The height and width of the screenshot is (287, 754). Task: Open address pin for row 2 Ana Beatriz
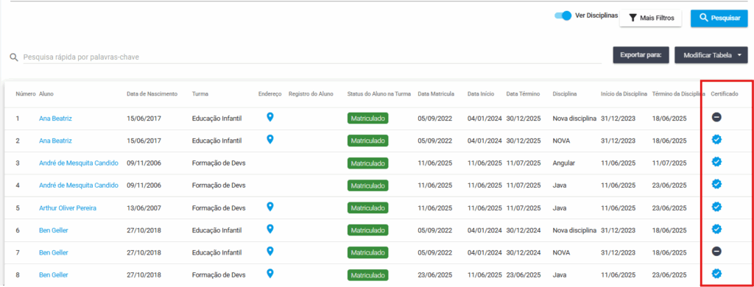point(270,139)
